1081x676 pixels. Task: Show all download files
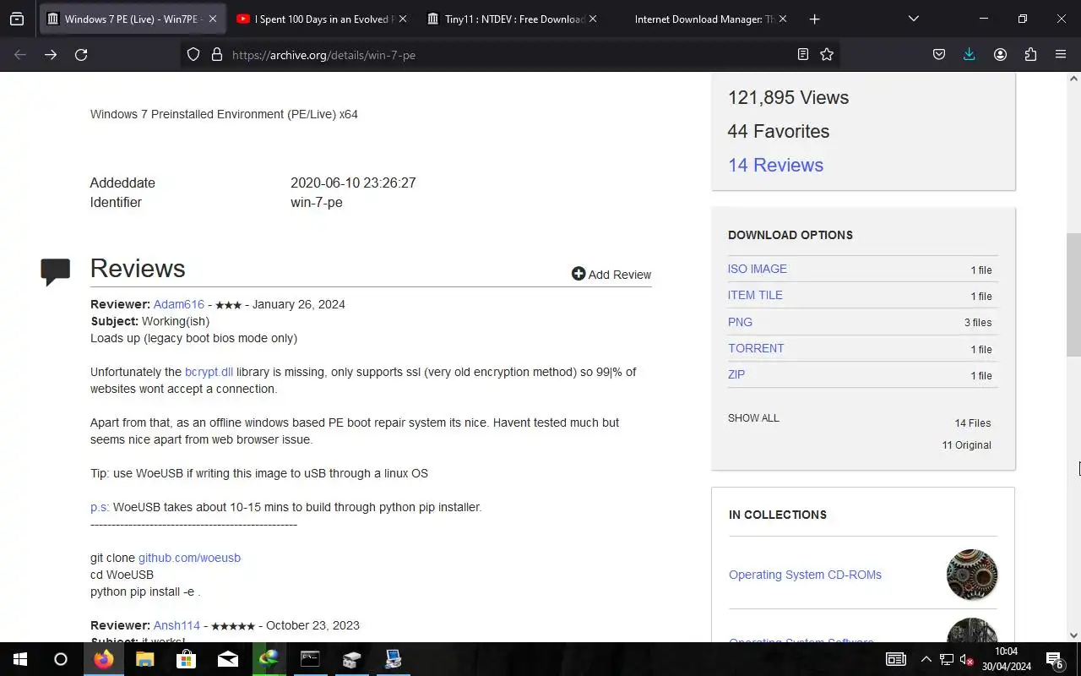click(x=753, y=418)
